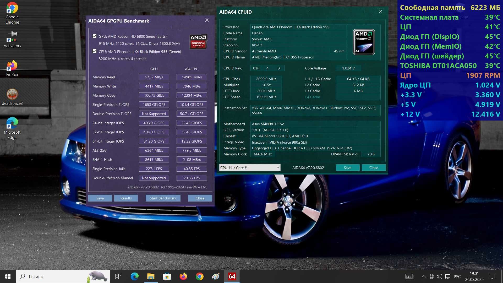Open Microsoft Store from the taskbar
This screenshot has height=283, width=503.
167,276
